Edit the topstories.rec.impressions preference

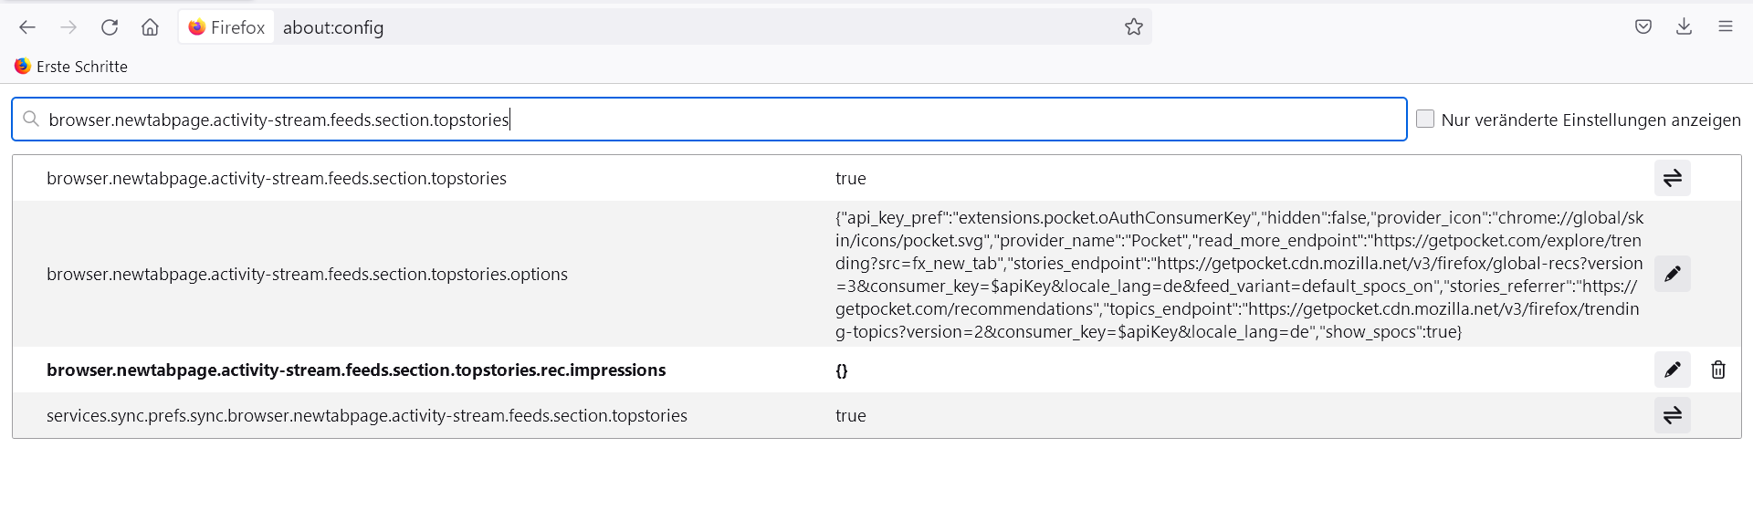pyautogui.click(x=1672, y=370)
